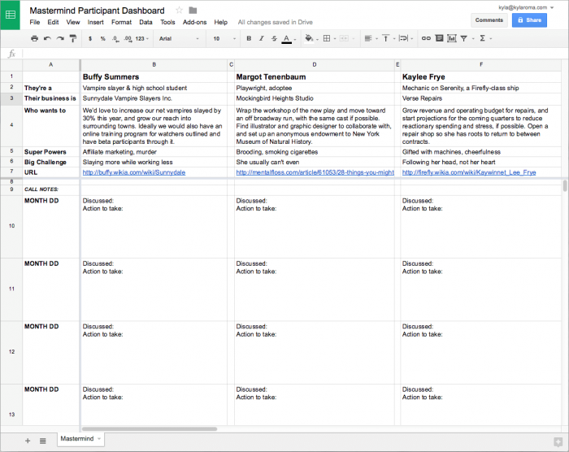
Task: Select the CALL NOTES cell
Action: tap(50, 189)
